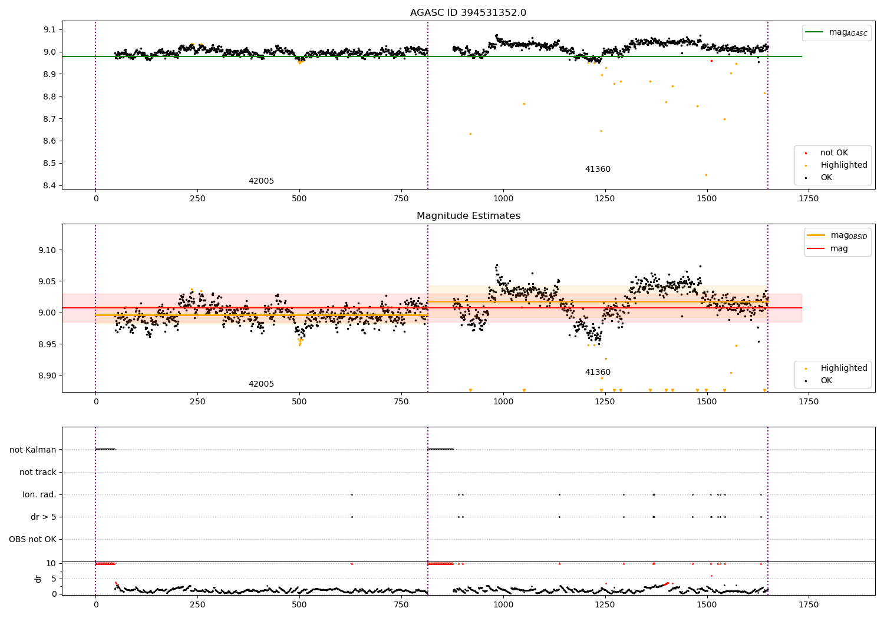This screenshot has height=618, width=884.
Task: Click the title 'AGASC ID 394531352.0'
Action: [468, 13]
